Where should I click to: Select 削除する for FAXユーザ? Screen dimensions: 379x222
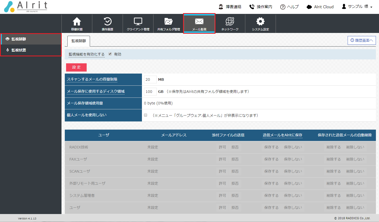(x=334, y=159)
